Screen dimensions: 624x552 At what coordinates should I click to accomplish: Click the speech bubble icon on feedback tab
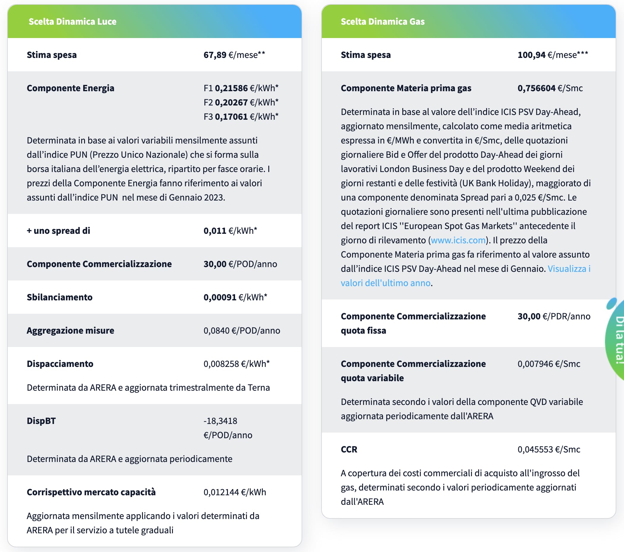pos(611,303)
